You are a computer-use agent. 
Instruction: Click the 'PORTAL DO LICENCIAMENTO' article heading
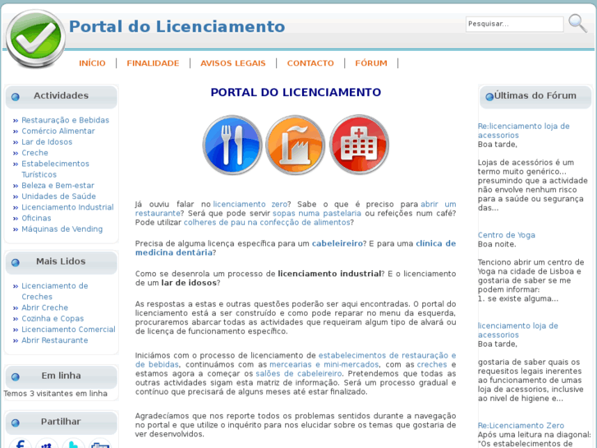pos(296,93)
